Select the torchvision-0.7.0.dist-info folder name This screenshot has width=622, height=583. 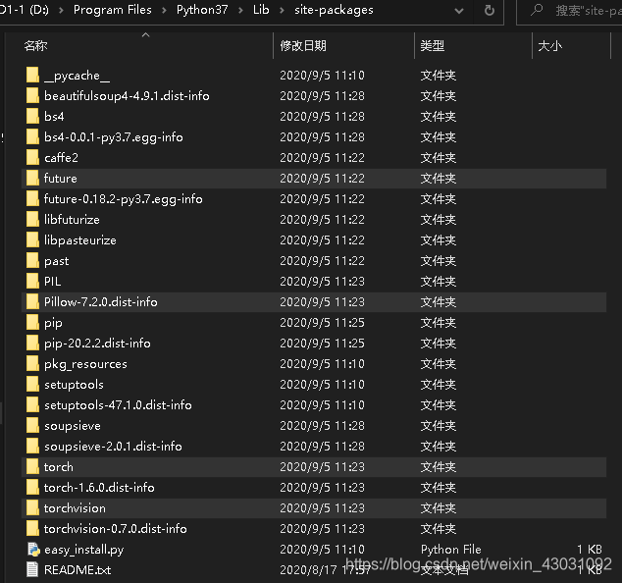click(x=116, y=529)
